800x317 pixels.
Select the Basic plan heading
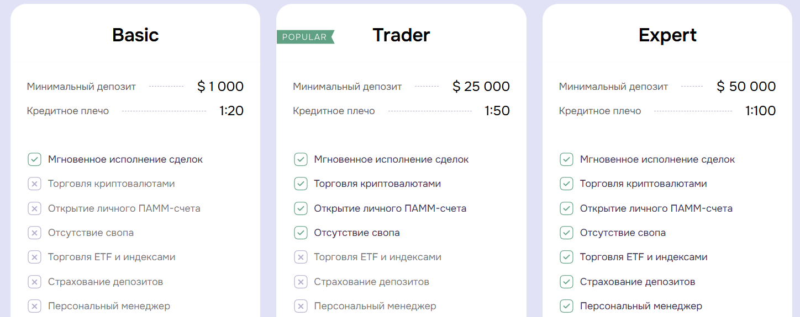[x=135, y=35]
